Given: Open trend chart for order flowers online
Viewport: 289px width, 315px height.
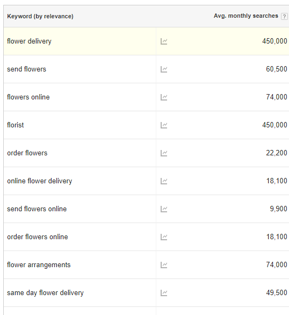Looking at the screenshot, I should (x=164, y=237).
